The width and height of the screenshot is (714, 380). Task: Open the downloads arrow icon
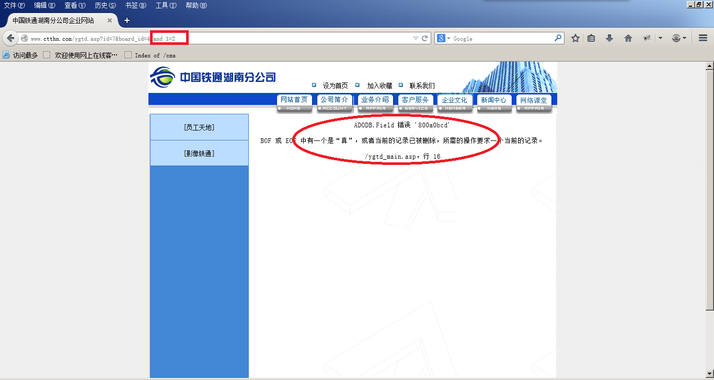(x=609, y=38)
